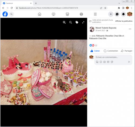Reload the page in browser
The width and height of the screenshot is (135, 127).
pyautogui.click(x=12, y=8)
